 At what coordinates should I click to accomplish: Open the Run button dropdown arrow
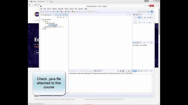coord(59,12)
